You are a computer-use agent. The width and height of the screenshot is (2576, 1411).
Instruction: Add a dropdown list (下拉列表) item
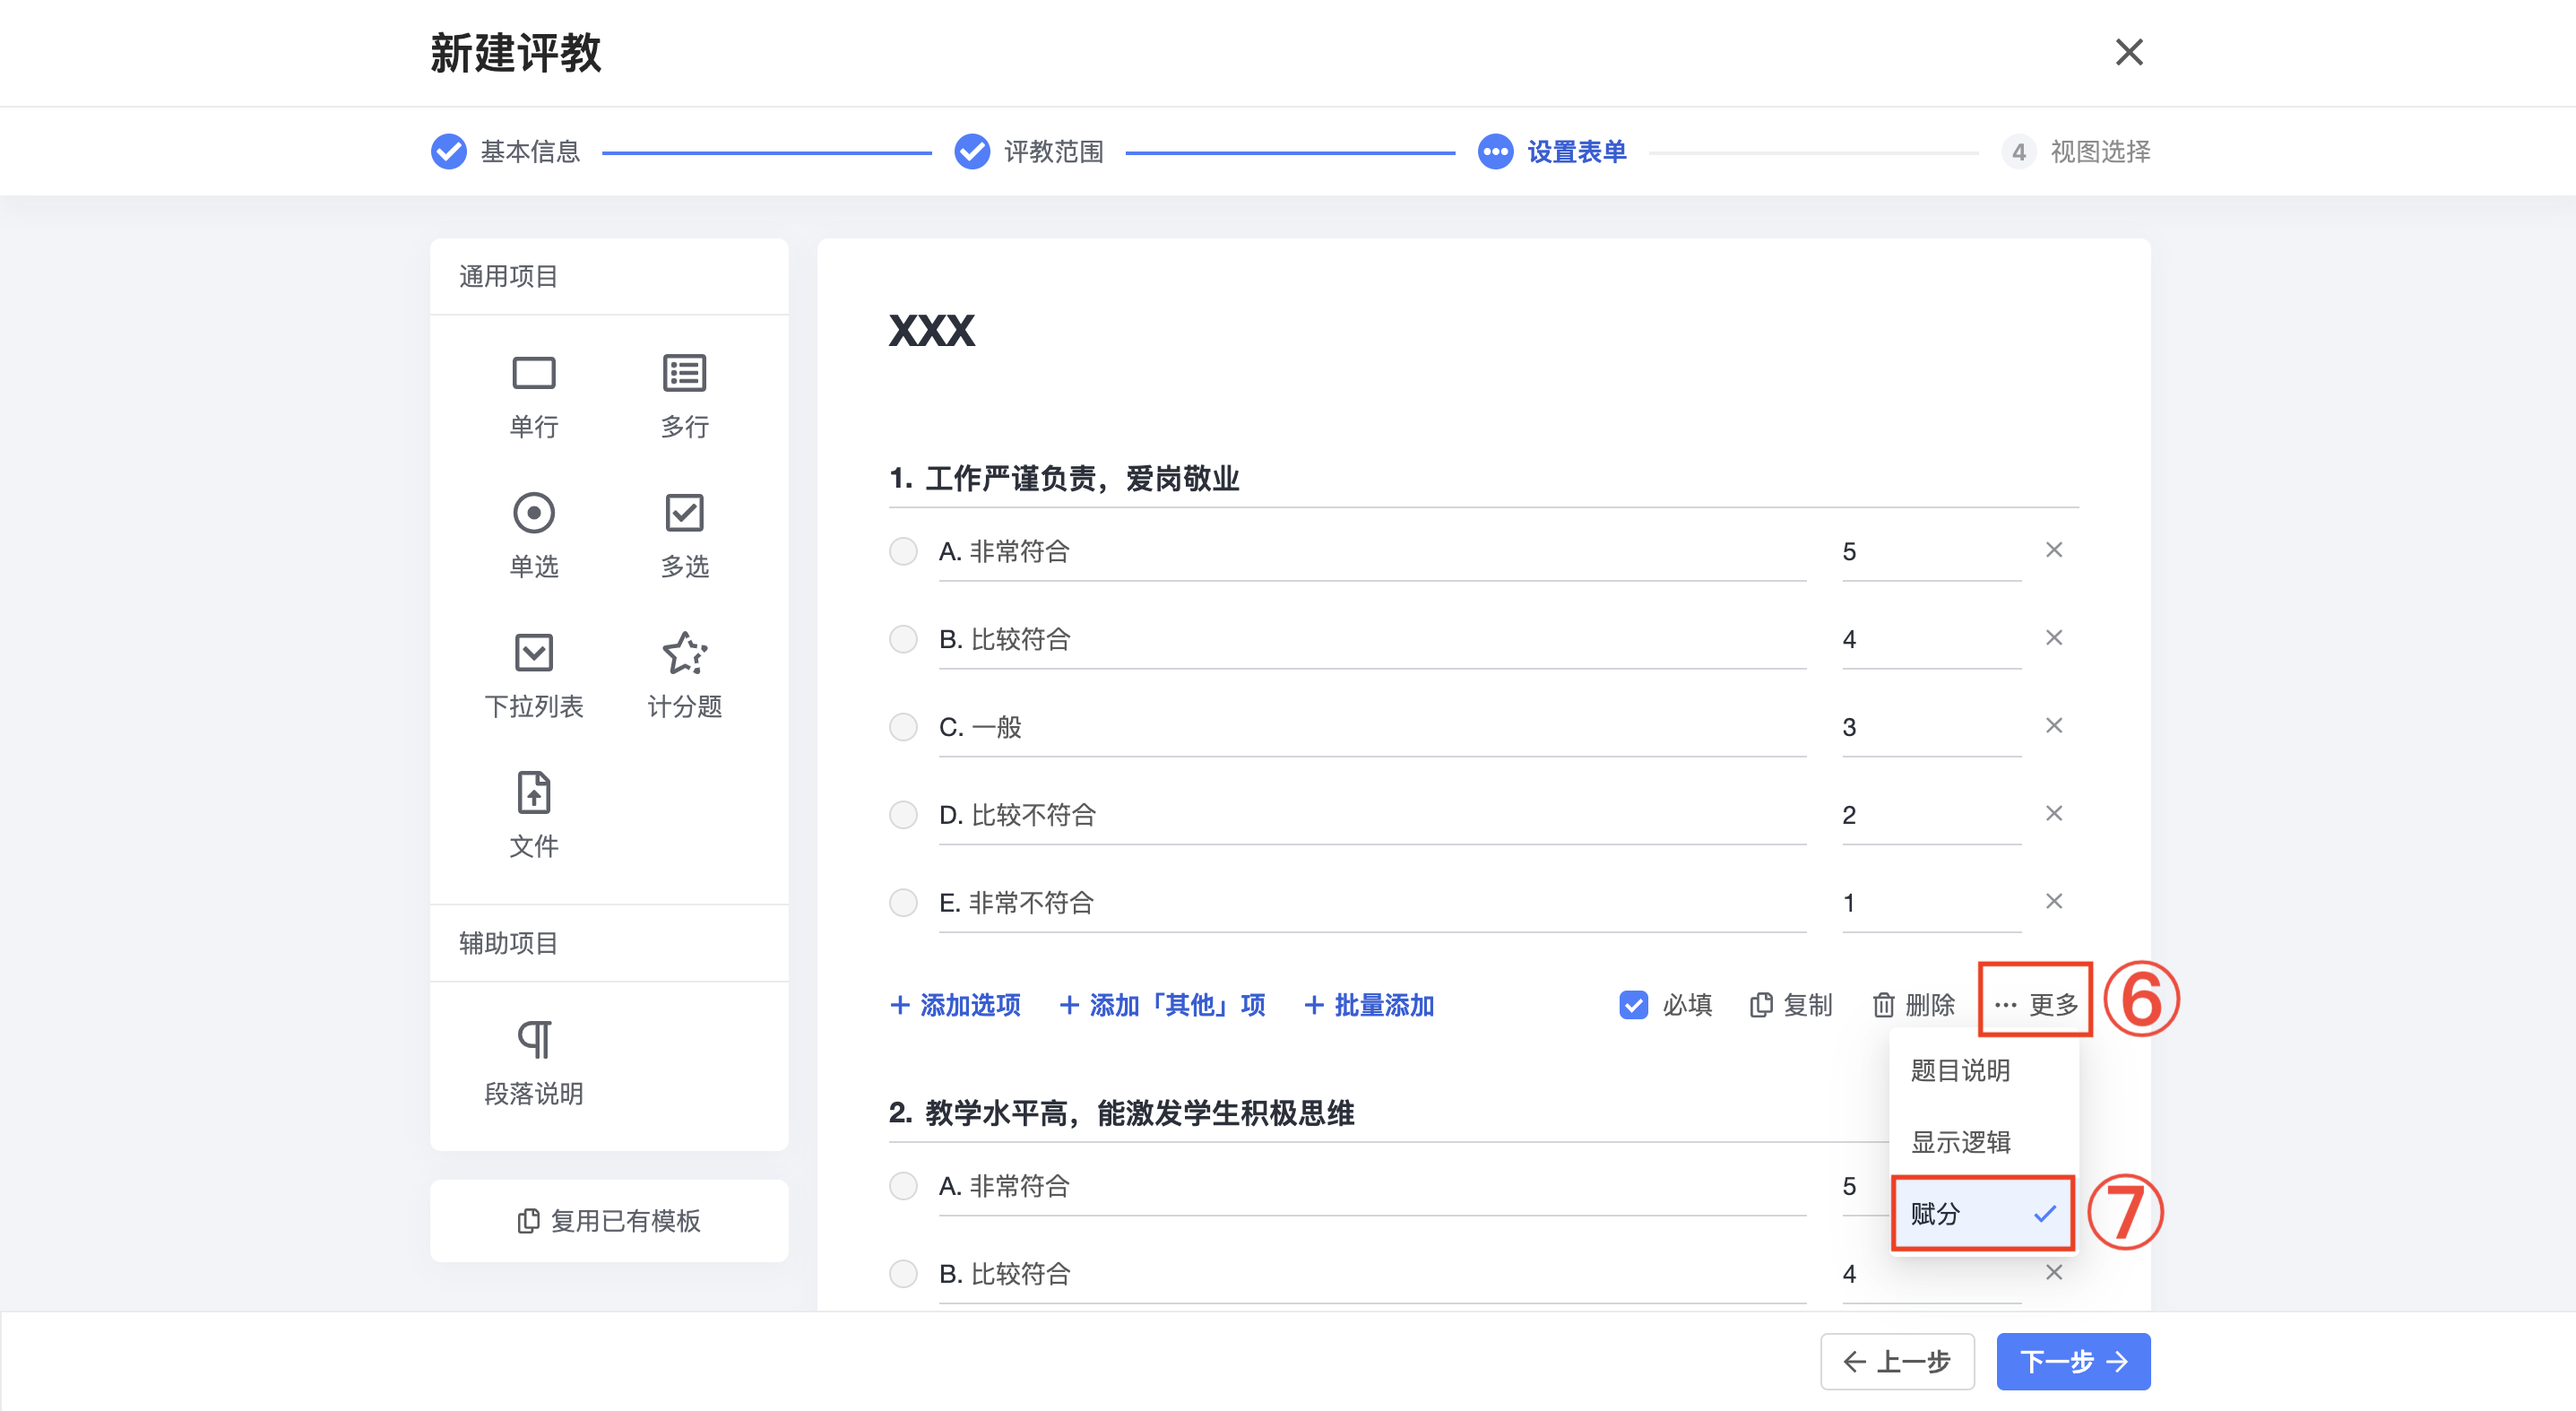coord(533,676)
